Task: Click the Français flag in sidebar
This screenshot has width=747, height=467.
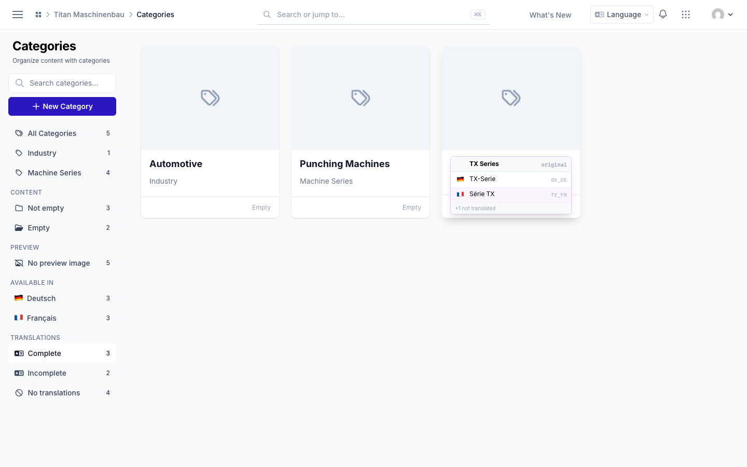Action: tap(19, 318)
